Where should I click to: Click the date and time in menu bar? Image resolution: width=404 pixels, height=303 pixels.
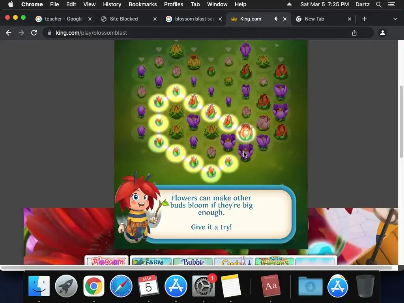pyautogui.click(x=324, y=4)
